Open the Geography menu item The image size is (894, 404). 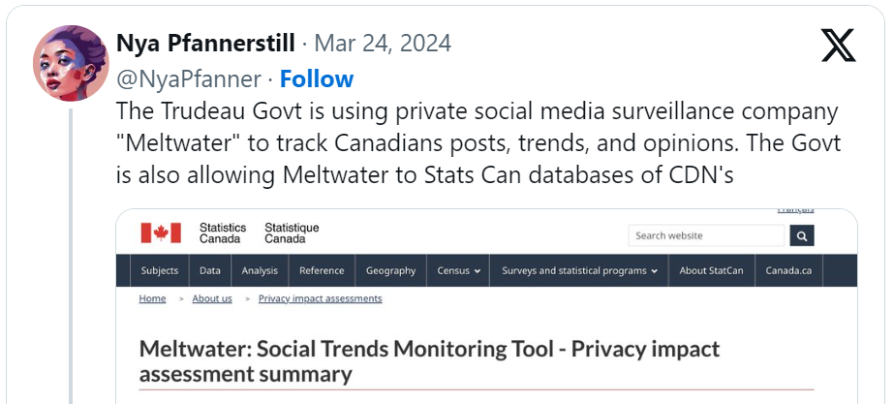(x=390, y=270)
